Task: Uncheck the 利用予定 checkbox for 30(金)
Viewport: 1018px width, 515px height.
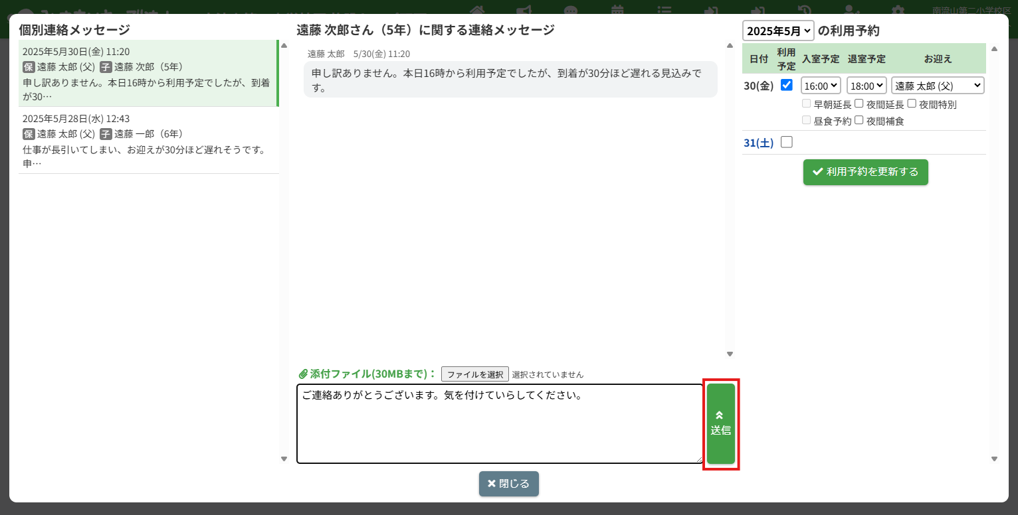Action: tap(787, 85)
